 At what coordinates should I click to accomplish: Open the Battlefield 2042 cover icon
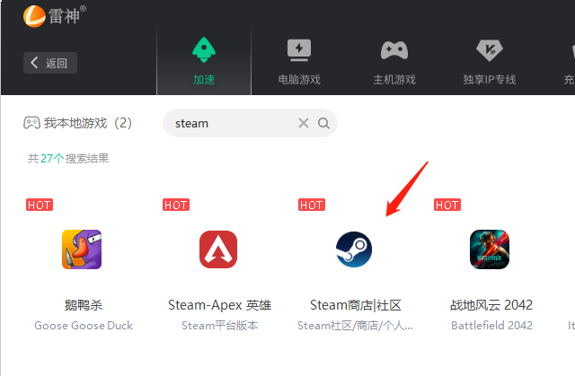point(490,249)
